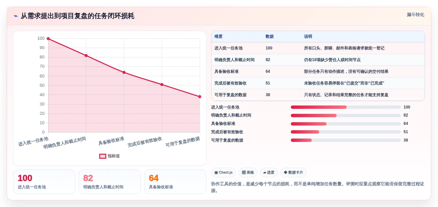The height and width of the screenshot is (207, 438).
Task: Click table cell 明确负责人和截止时间
Action: pos(235,60)
